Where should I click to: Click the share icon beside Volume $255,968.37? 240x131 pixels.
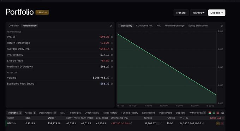(112, 78)
